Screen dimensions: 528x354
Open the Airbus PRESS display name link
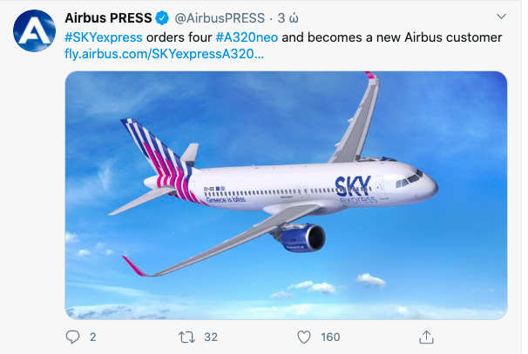coord(108,18)
